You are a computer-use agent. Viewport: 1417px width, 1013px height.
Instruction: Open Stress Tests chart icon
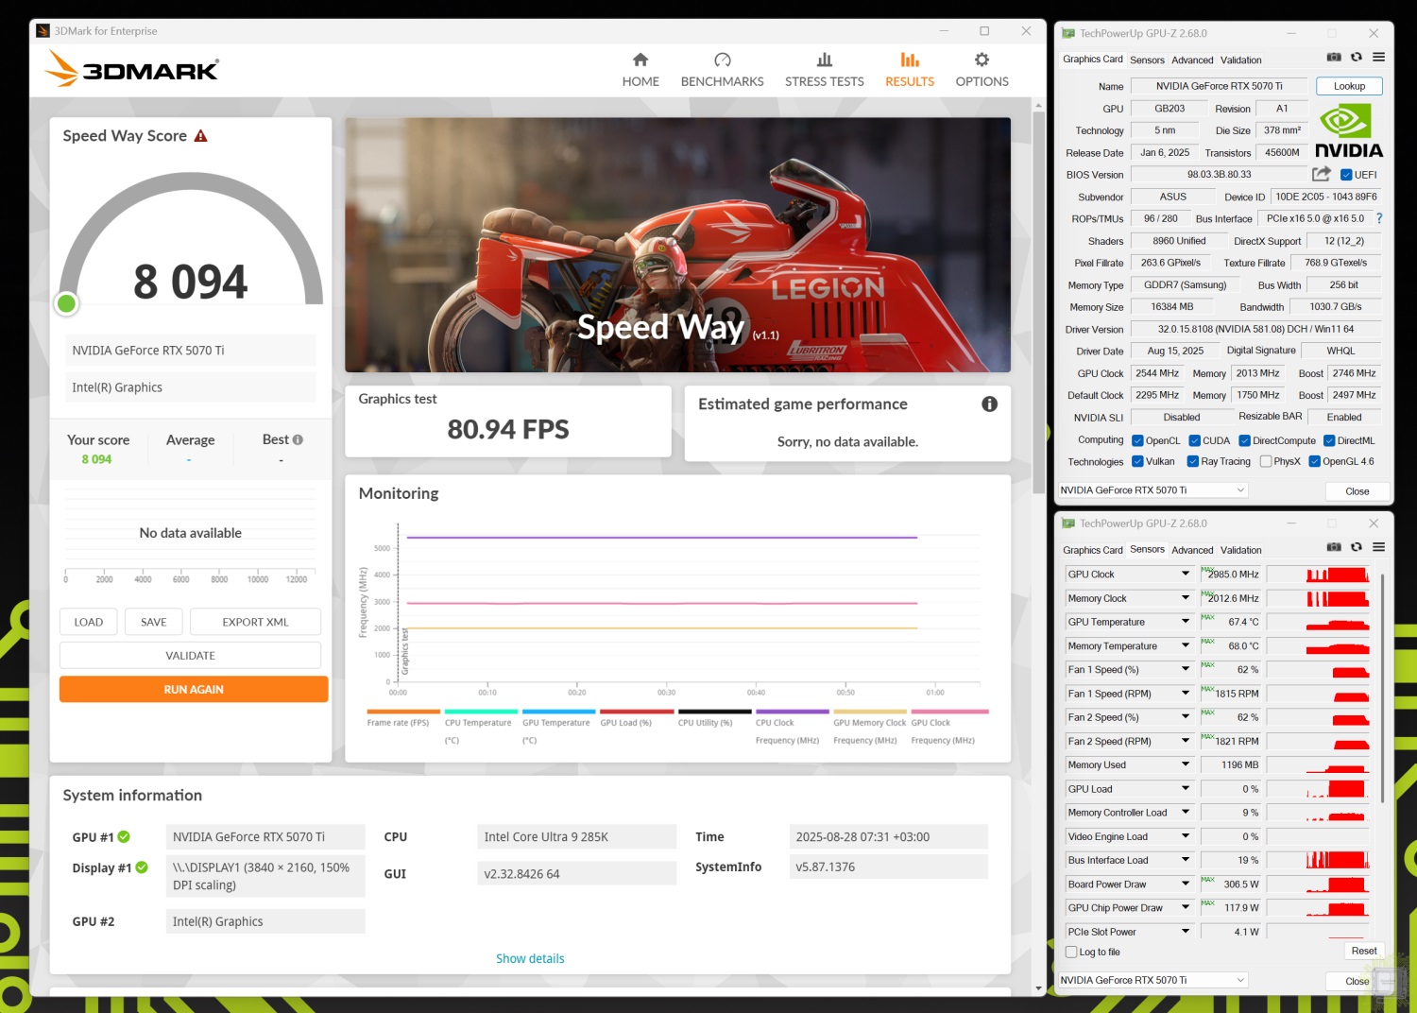click(x=824, y=60)
